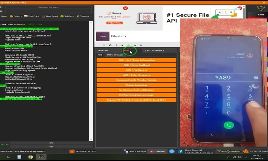Click ADB | Get Phone Information button
The image size is (268, 161).
click(x=136, y=60)
